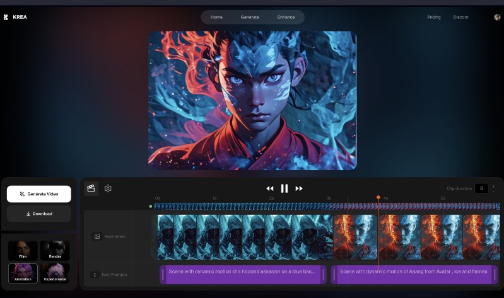Click the large video preview image
This screenshot has height=298, width=504.
tap(252, 100)
